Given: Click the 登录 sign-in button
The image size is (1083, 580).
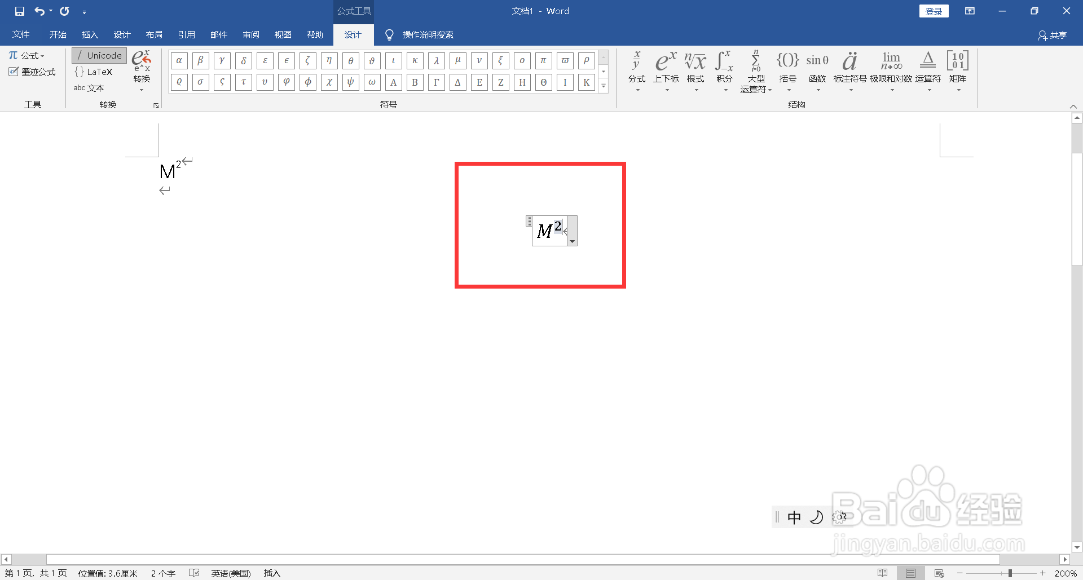Looking at the screenshot, I should (934, 11).
